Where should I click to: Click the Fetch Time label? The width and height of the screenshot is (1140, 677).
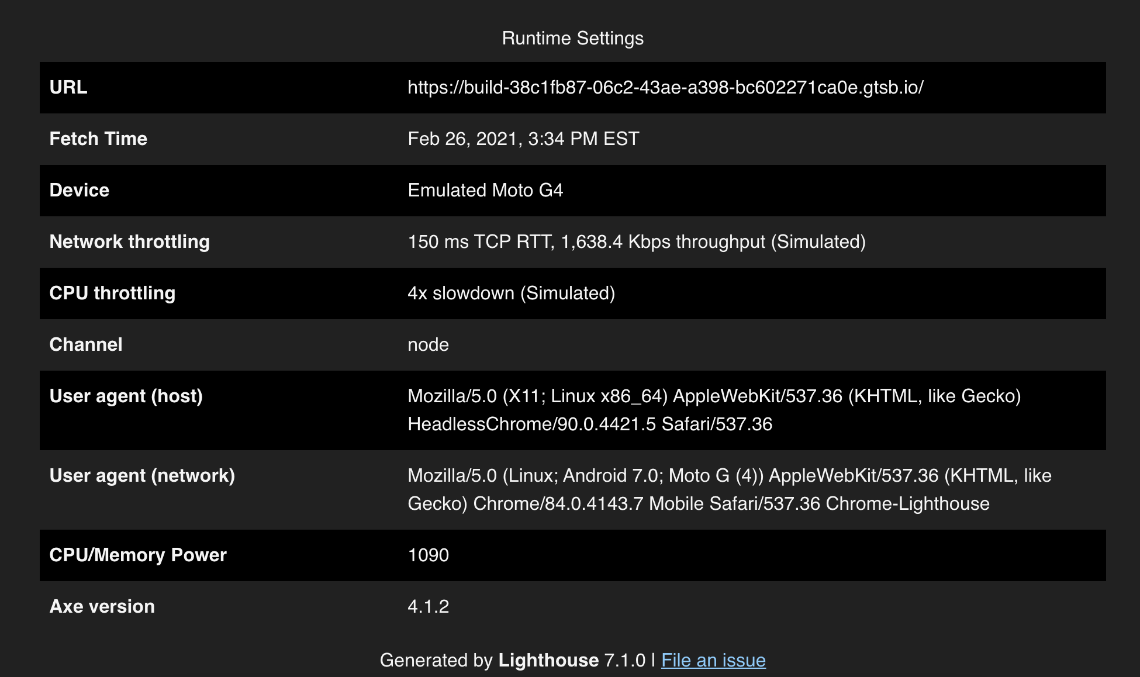[x=98, y=139]
